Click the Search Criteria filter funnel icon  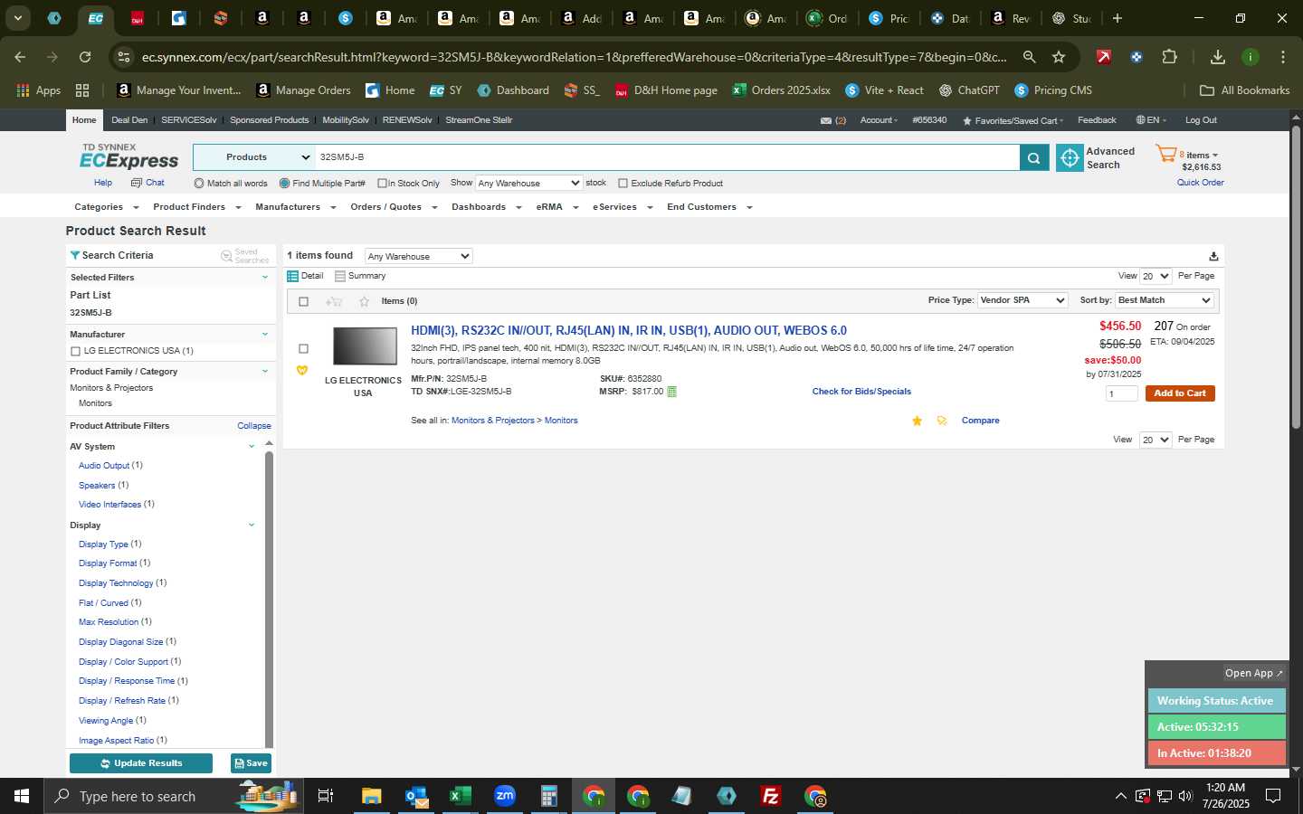75,255
